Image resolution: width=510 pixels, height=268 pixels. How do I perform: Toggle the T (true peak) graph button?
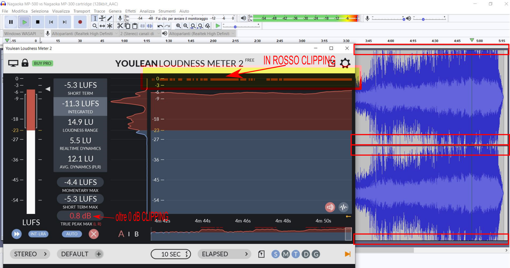(295, 254)
